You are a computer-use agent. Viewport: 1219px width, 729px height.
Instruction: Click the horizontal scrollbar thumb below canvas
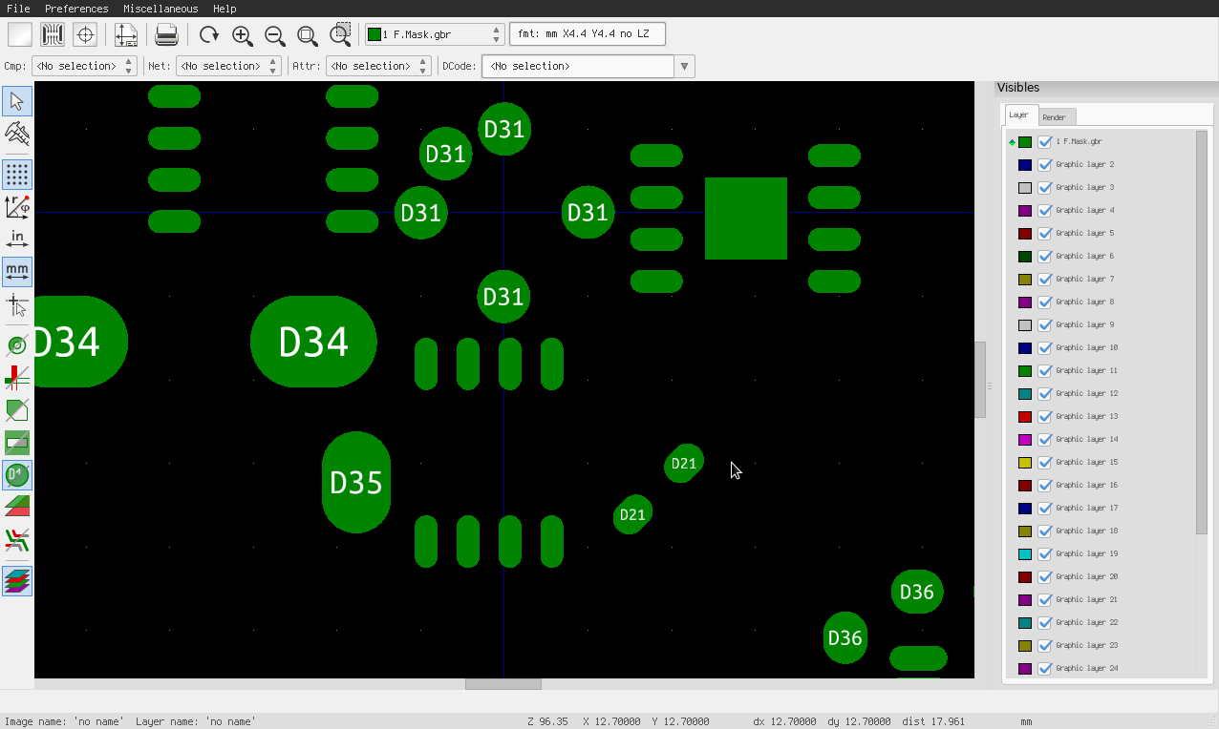click(x=503, y=684)
